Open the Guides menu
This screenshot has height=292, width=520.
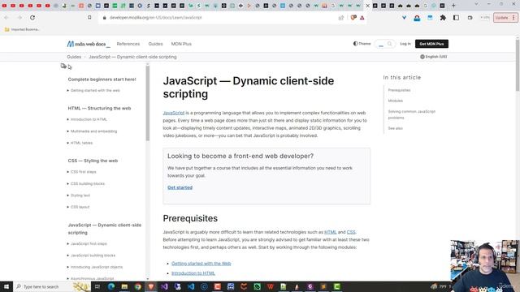click(155, 44)
